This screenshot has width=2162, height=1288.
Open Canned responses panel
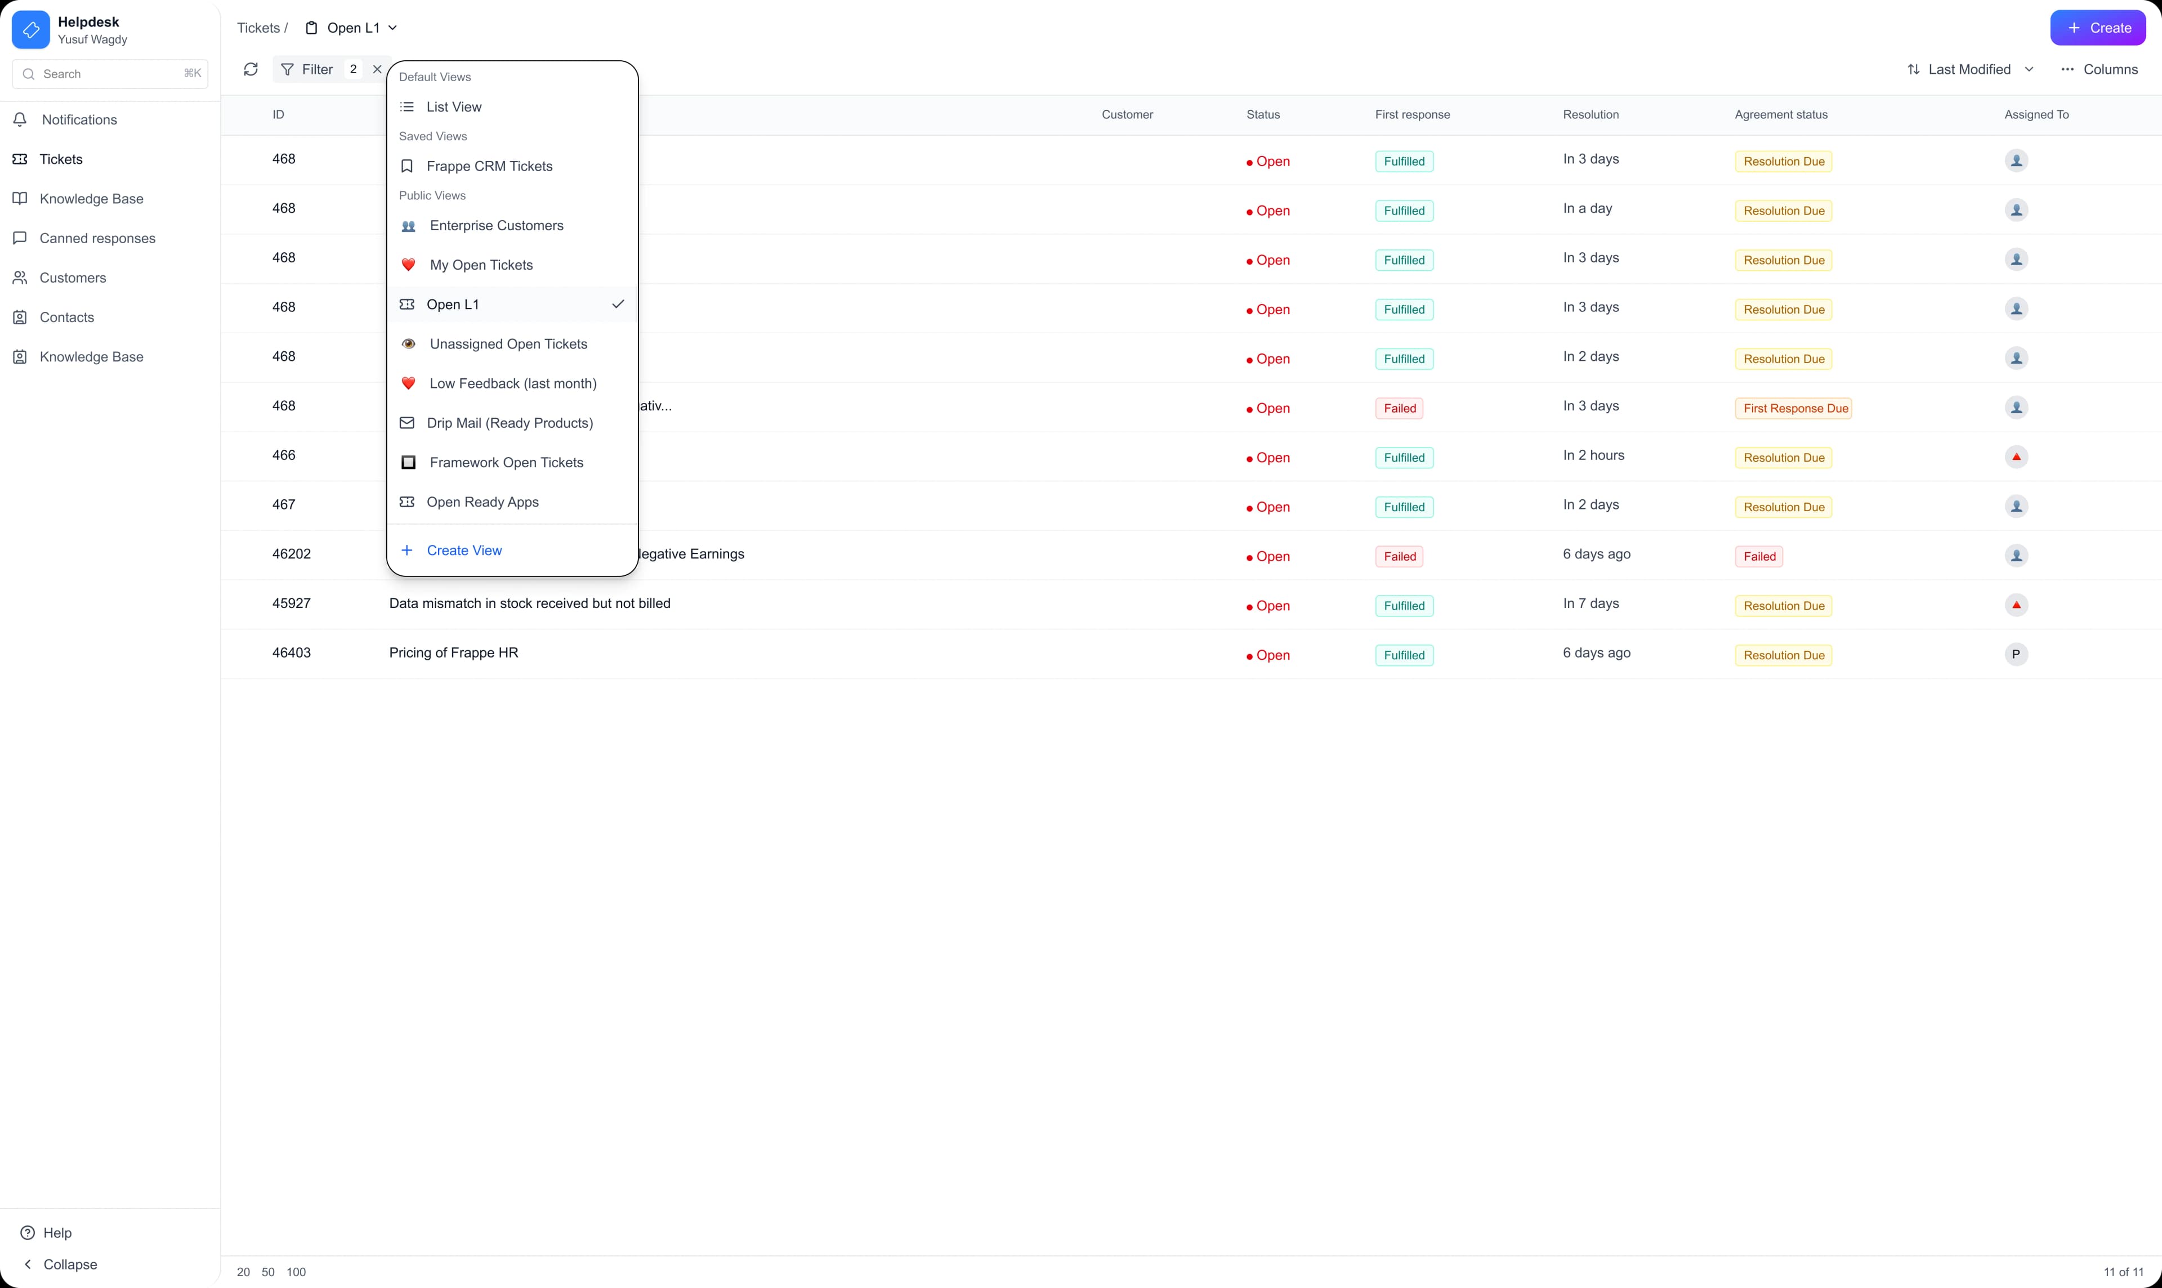click(x=96, y=238)
